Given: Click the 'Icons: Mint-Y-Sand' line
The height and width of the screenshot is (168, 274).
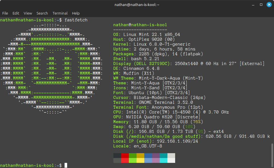Looking at the screenshot, I should click(151, 88).
